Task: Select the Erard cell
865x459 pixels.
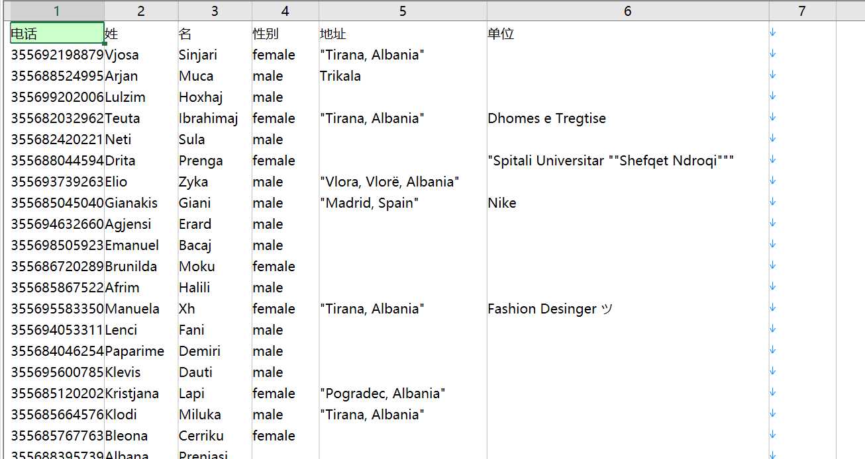Action: [215, 224]
